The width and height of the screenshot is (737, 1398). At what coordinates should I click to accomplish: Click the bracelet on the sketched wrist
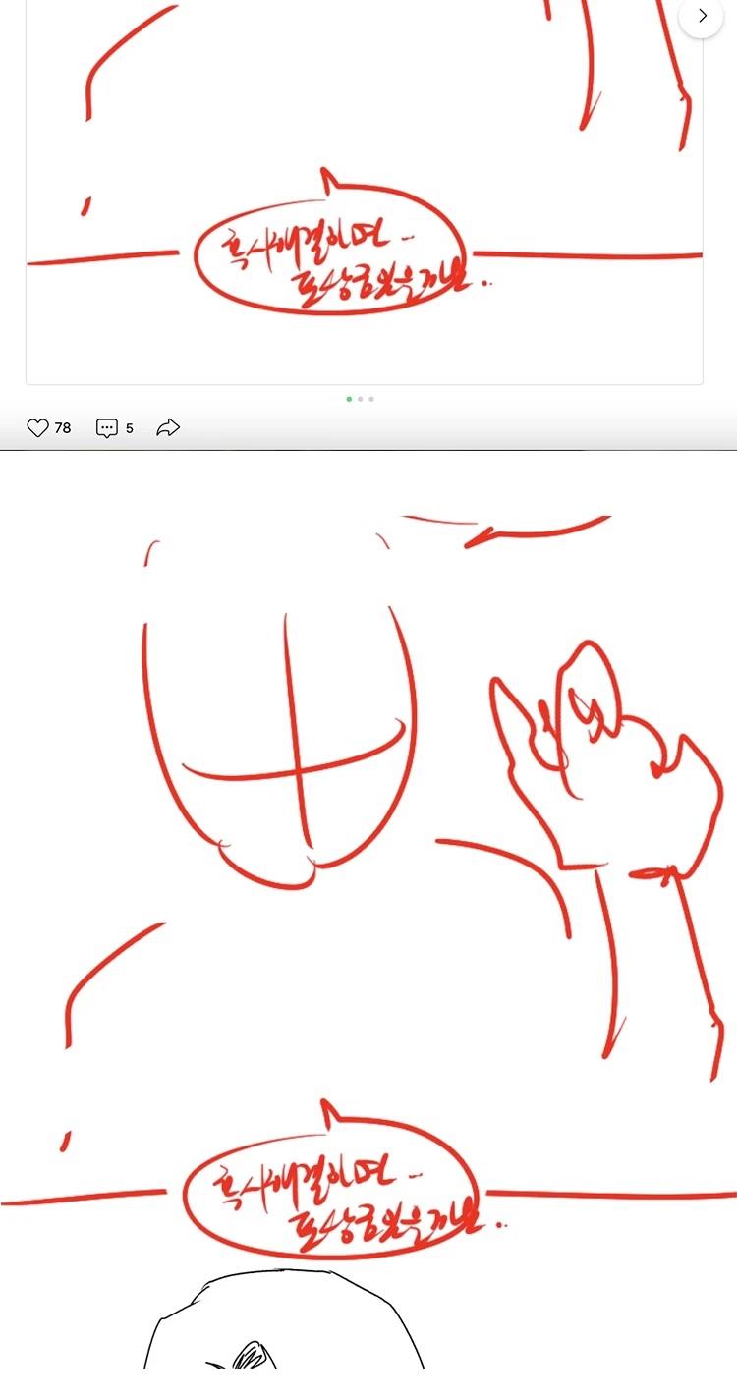point(652,872)
